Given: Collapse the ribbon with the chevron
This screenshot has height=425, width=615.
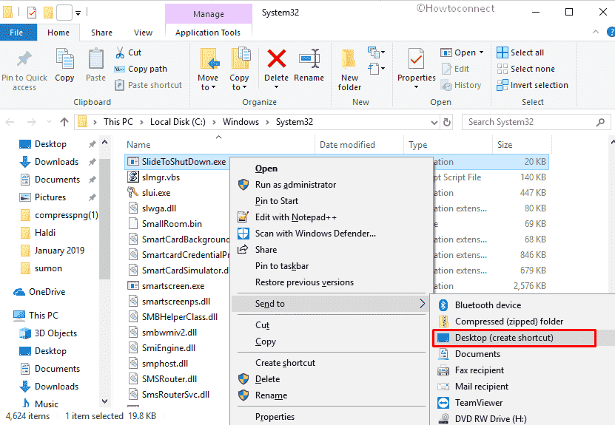Looking at the screenshot, I should 596,32.
